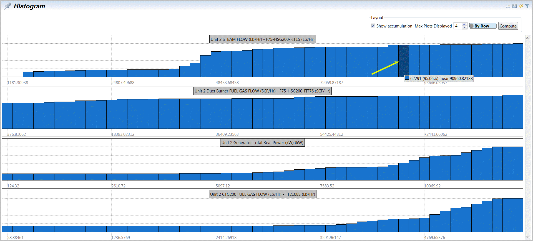Click the rightmost bar in Generator Power plot
The image size is (533, 241).
pos(518,164)
